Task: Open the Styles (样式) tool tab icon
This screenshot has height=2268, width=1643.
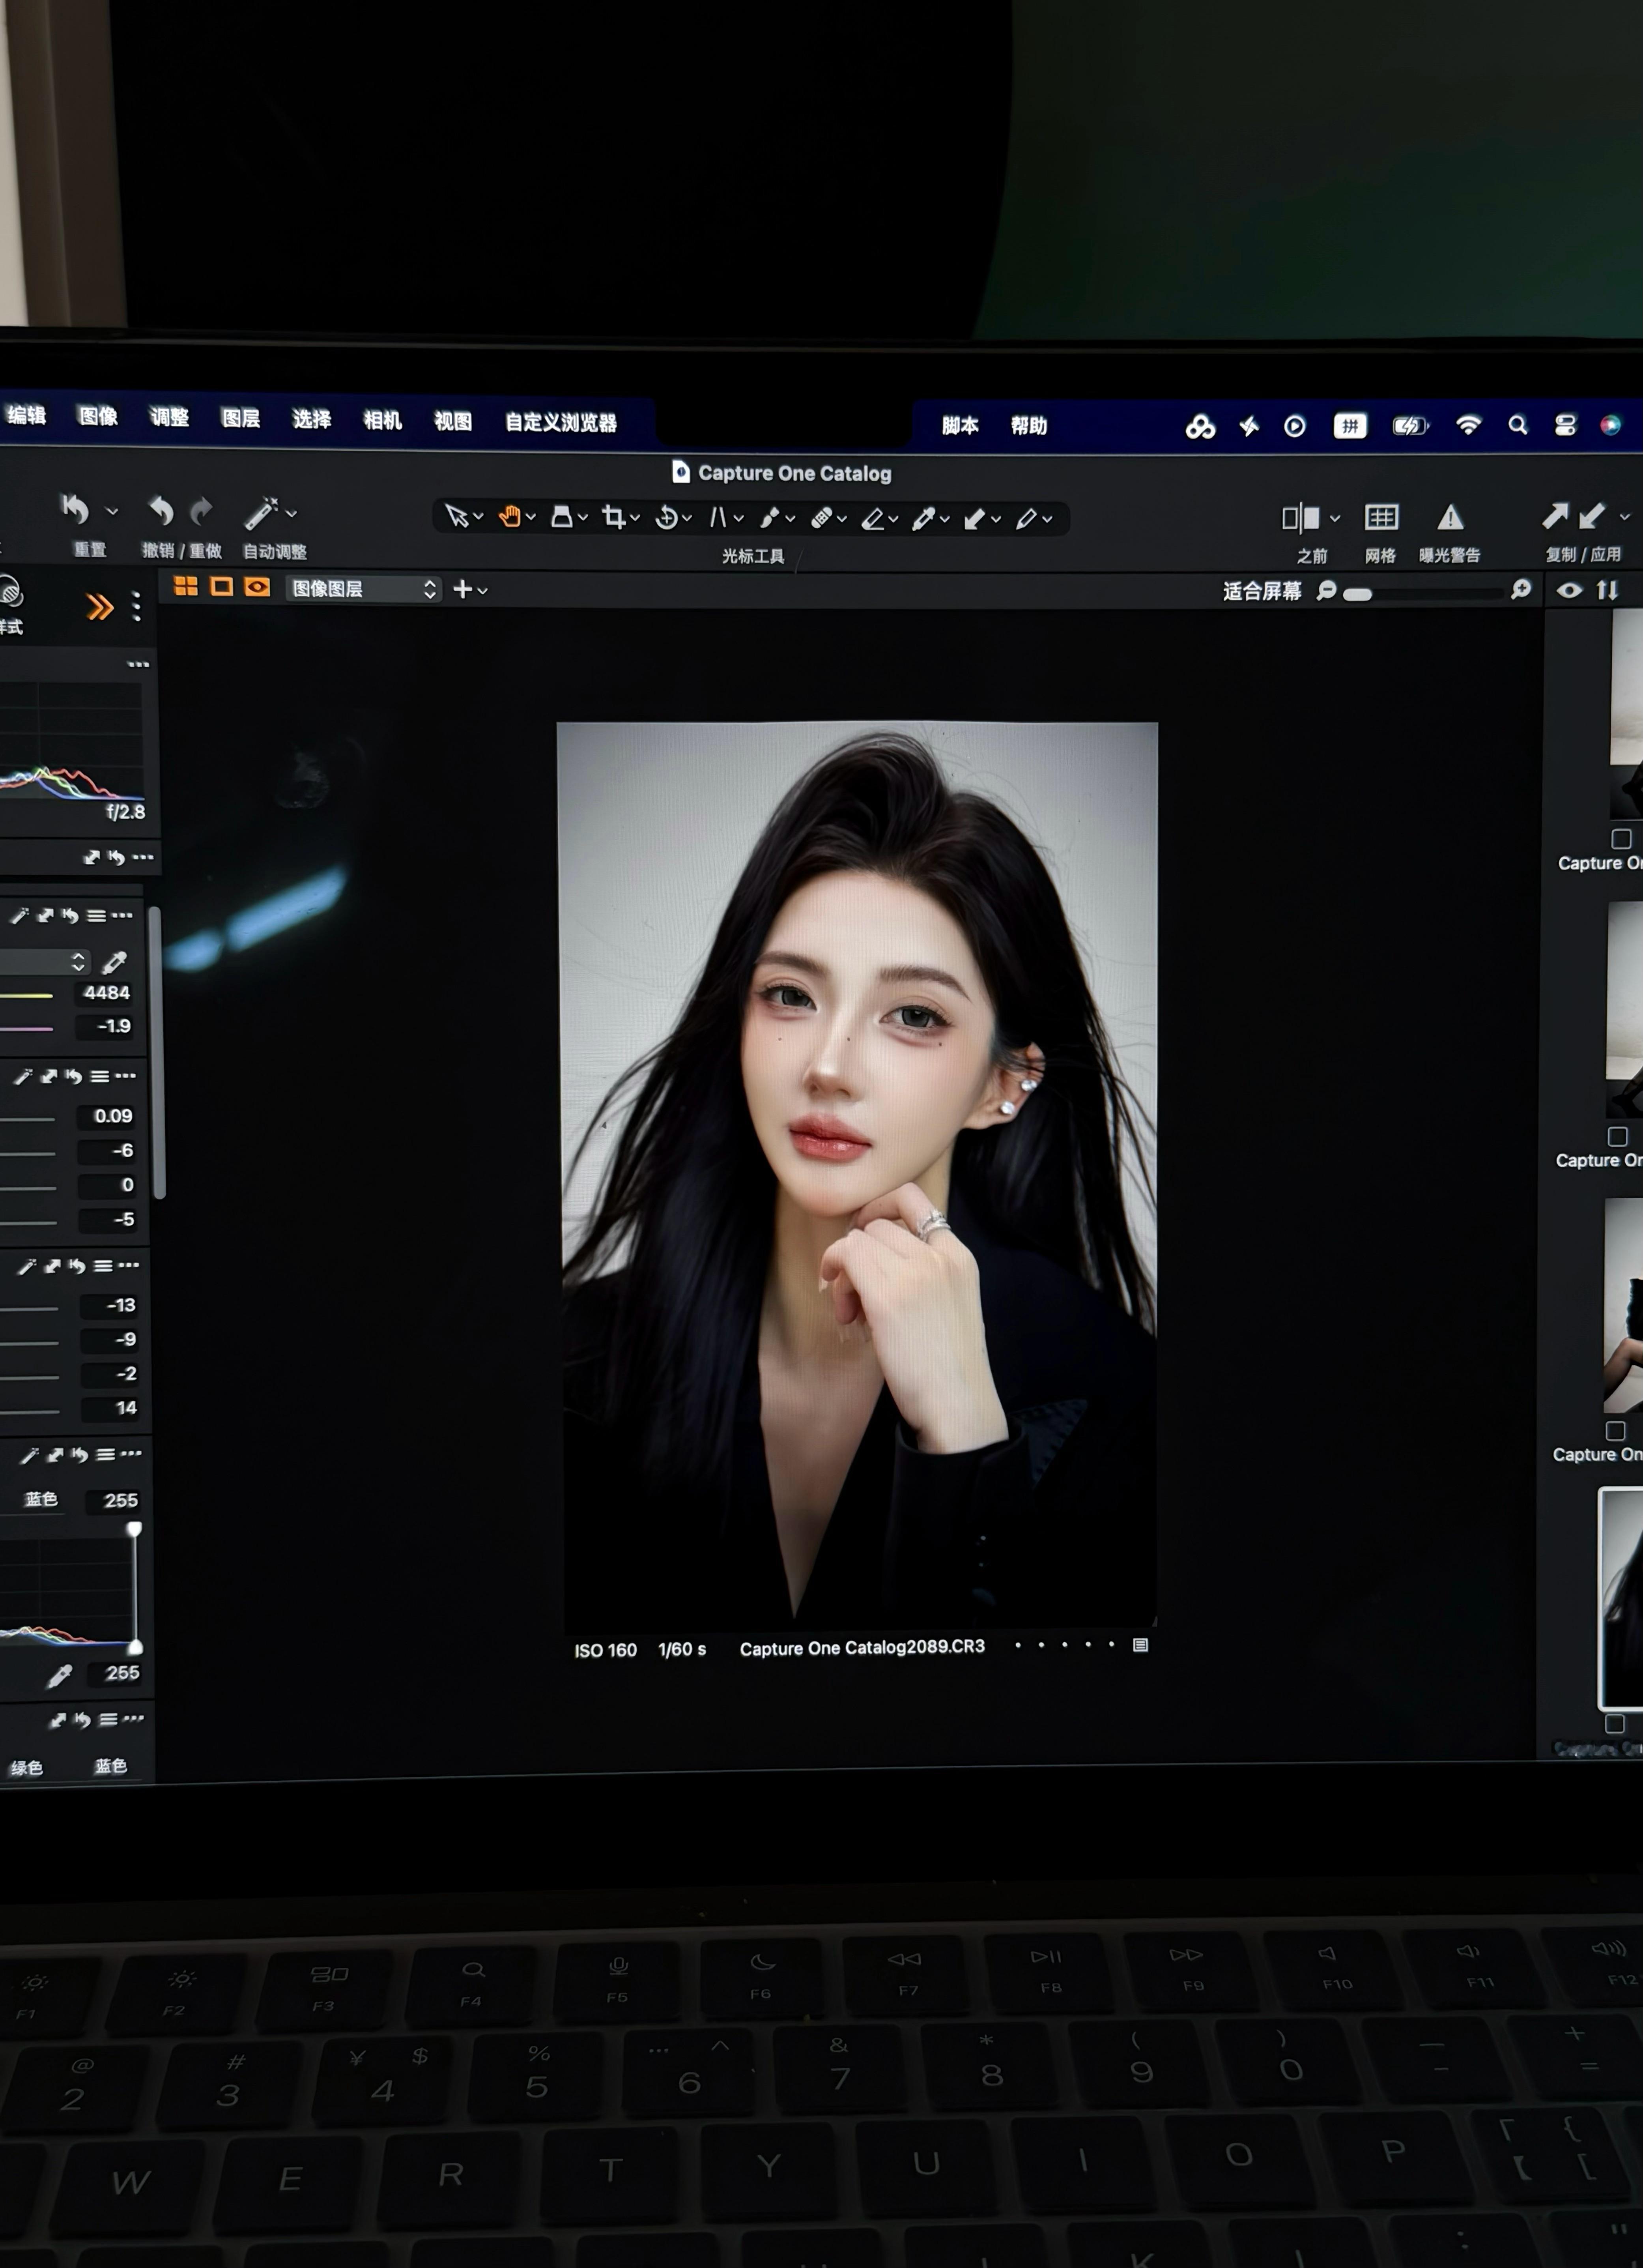Action: (x=10, y=592)
